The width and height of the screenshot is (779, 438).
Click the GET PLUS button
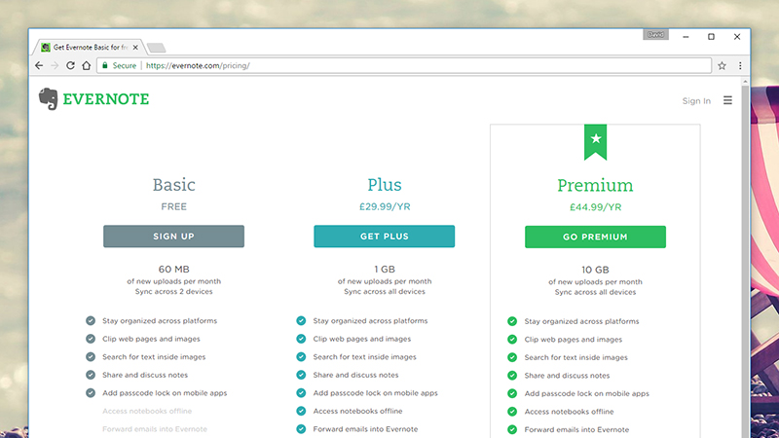[x=384, y=237]
